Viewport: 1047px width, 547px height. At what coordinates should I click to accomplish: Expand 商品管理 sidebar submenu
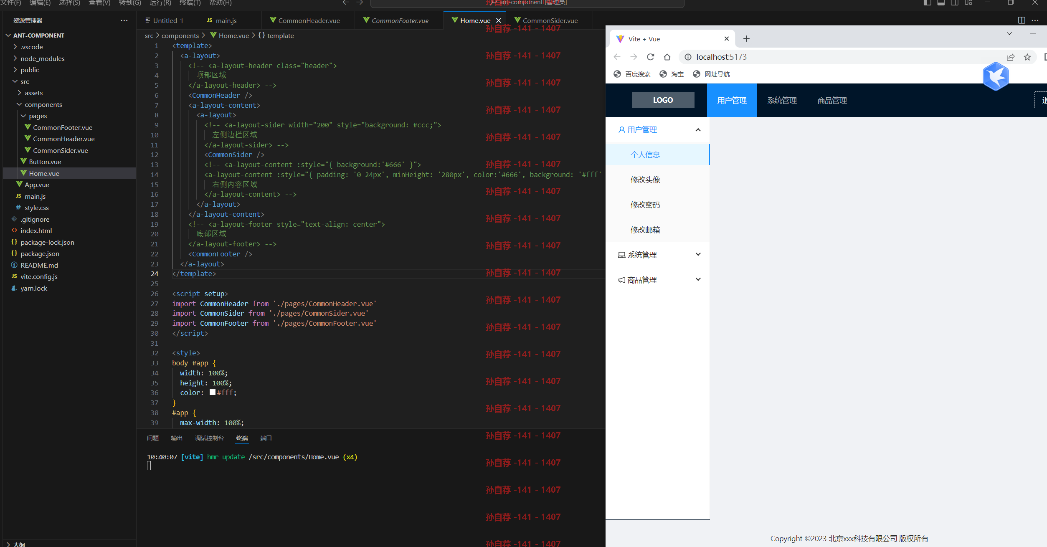658,280
